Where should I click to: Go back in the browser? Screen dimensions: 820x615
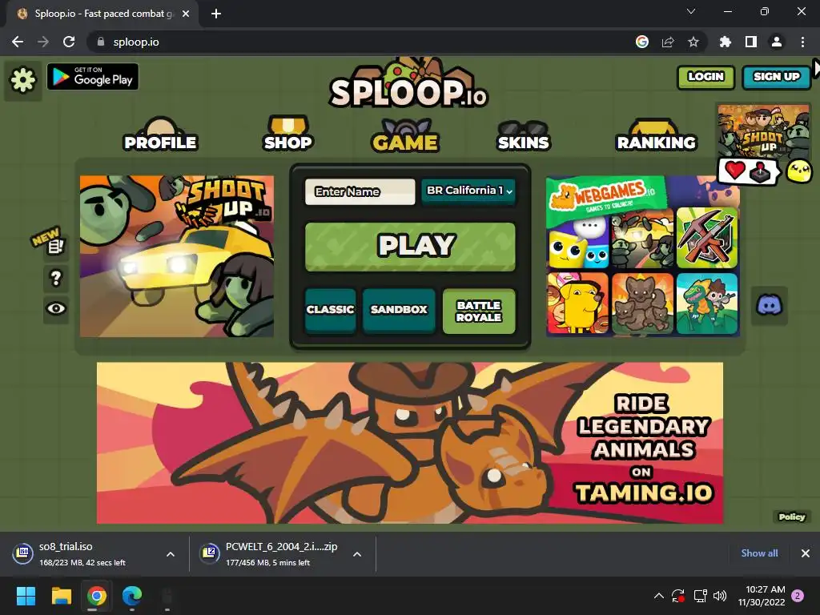click(18, 42)
